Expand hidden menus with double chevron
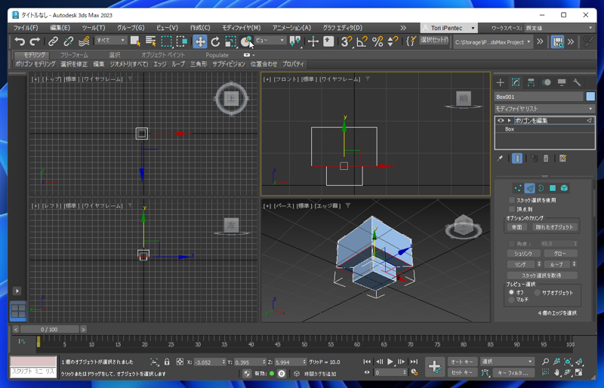Viewport: 604px width, 388px height. coord(403,28)
